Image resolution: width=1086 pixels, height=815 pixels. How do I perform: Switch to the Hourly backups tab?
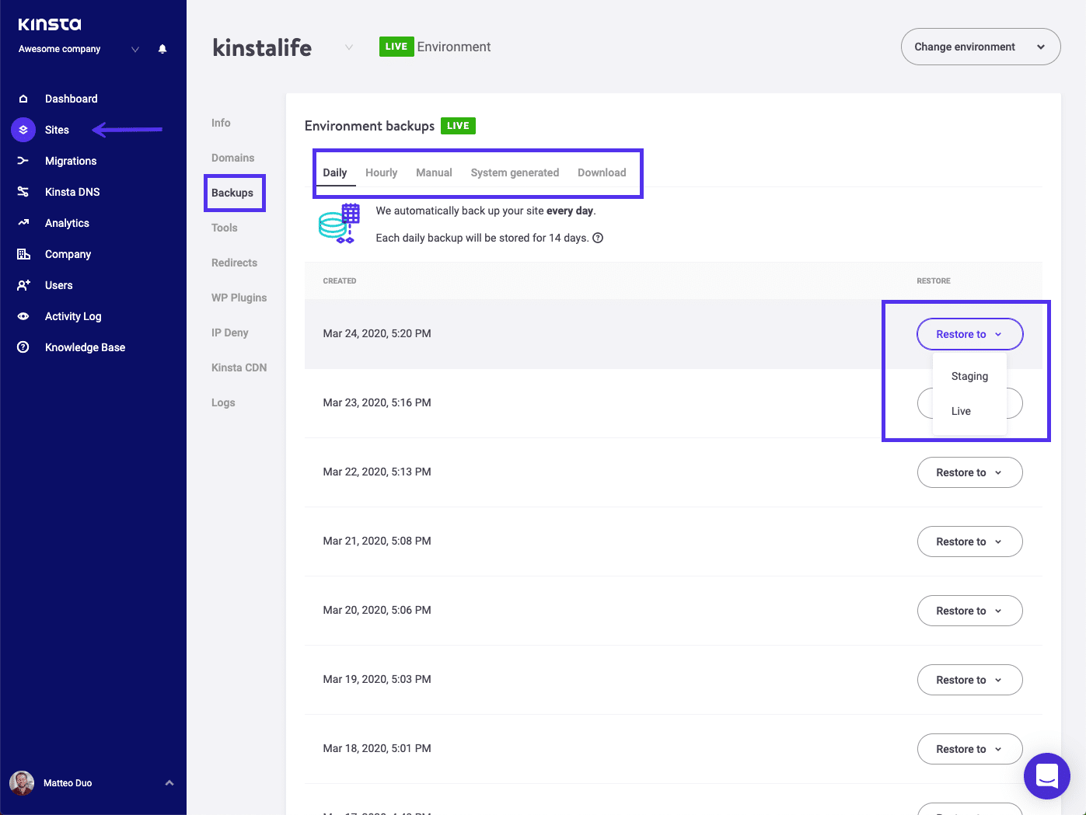click(x=381, y=172)
